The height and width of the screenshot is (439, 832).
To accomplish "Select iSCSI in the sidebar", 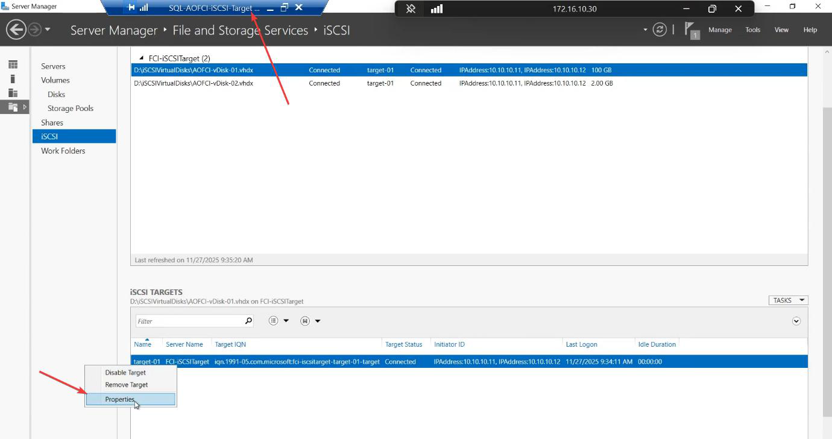I will coord(74,136).
